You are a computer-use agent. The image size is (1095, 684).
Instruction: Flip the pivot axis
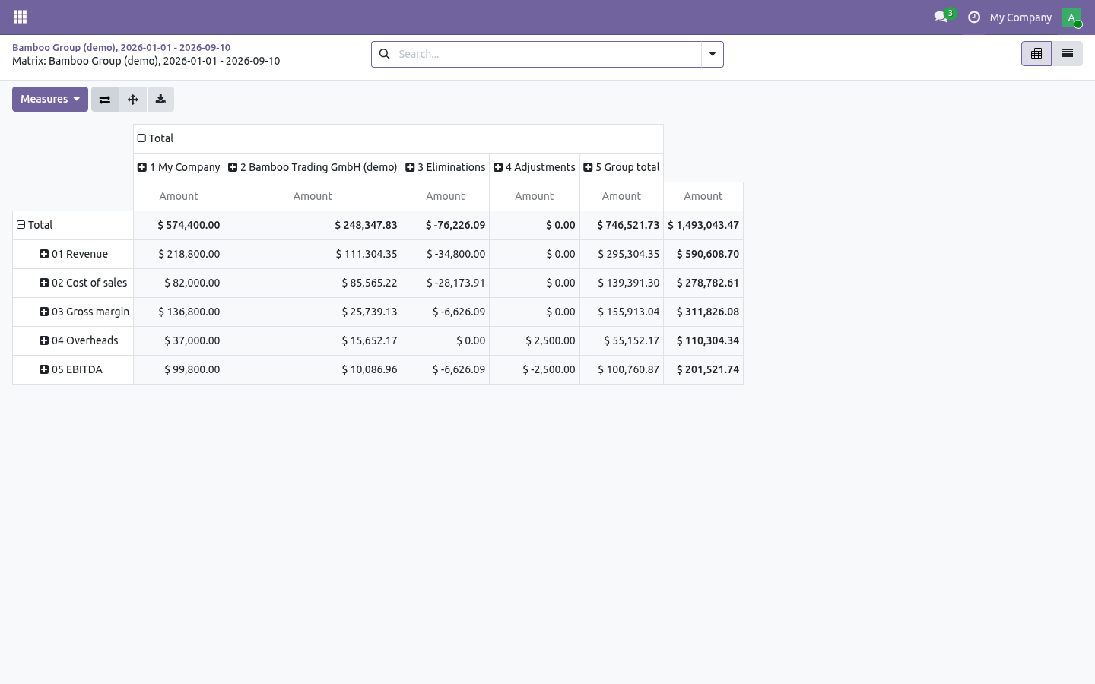point(105,99)
